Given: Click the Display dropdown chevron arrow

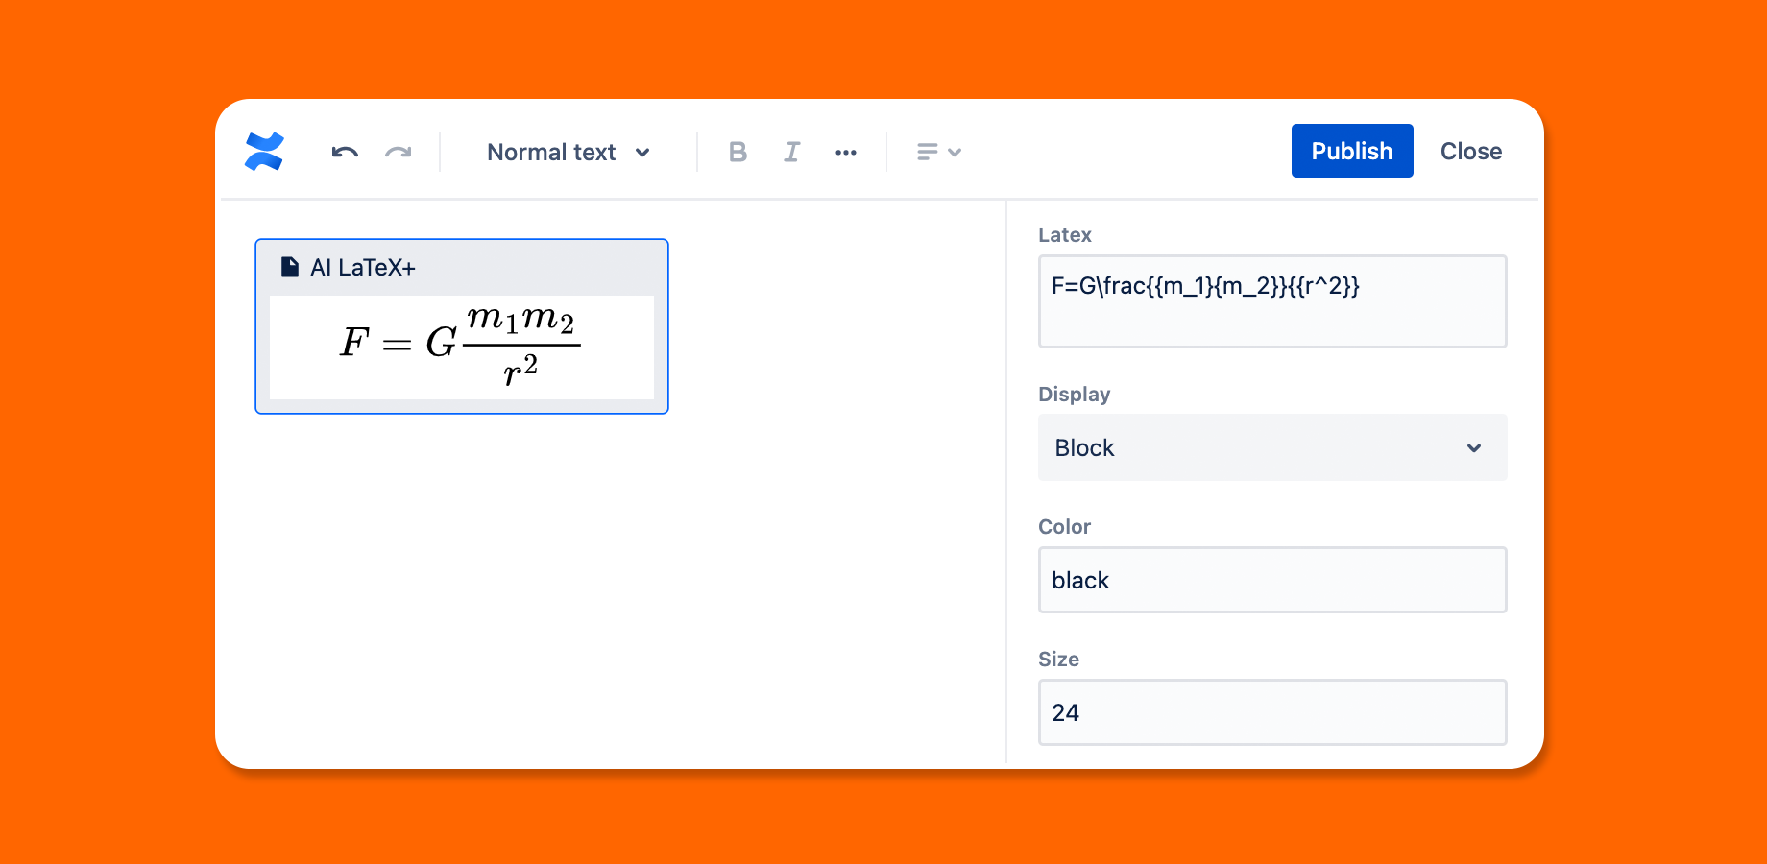Looking at the screenshot, I should coord(1474,447).
